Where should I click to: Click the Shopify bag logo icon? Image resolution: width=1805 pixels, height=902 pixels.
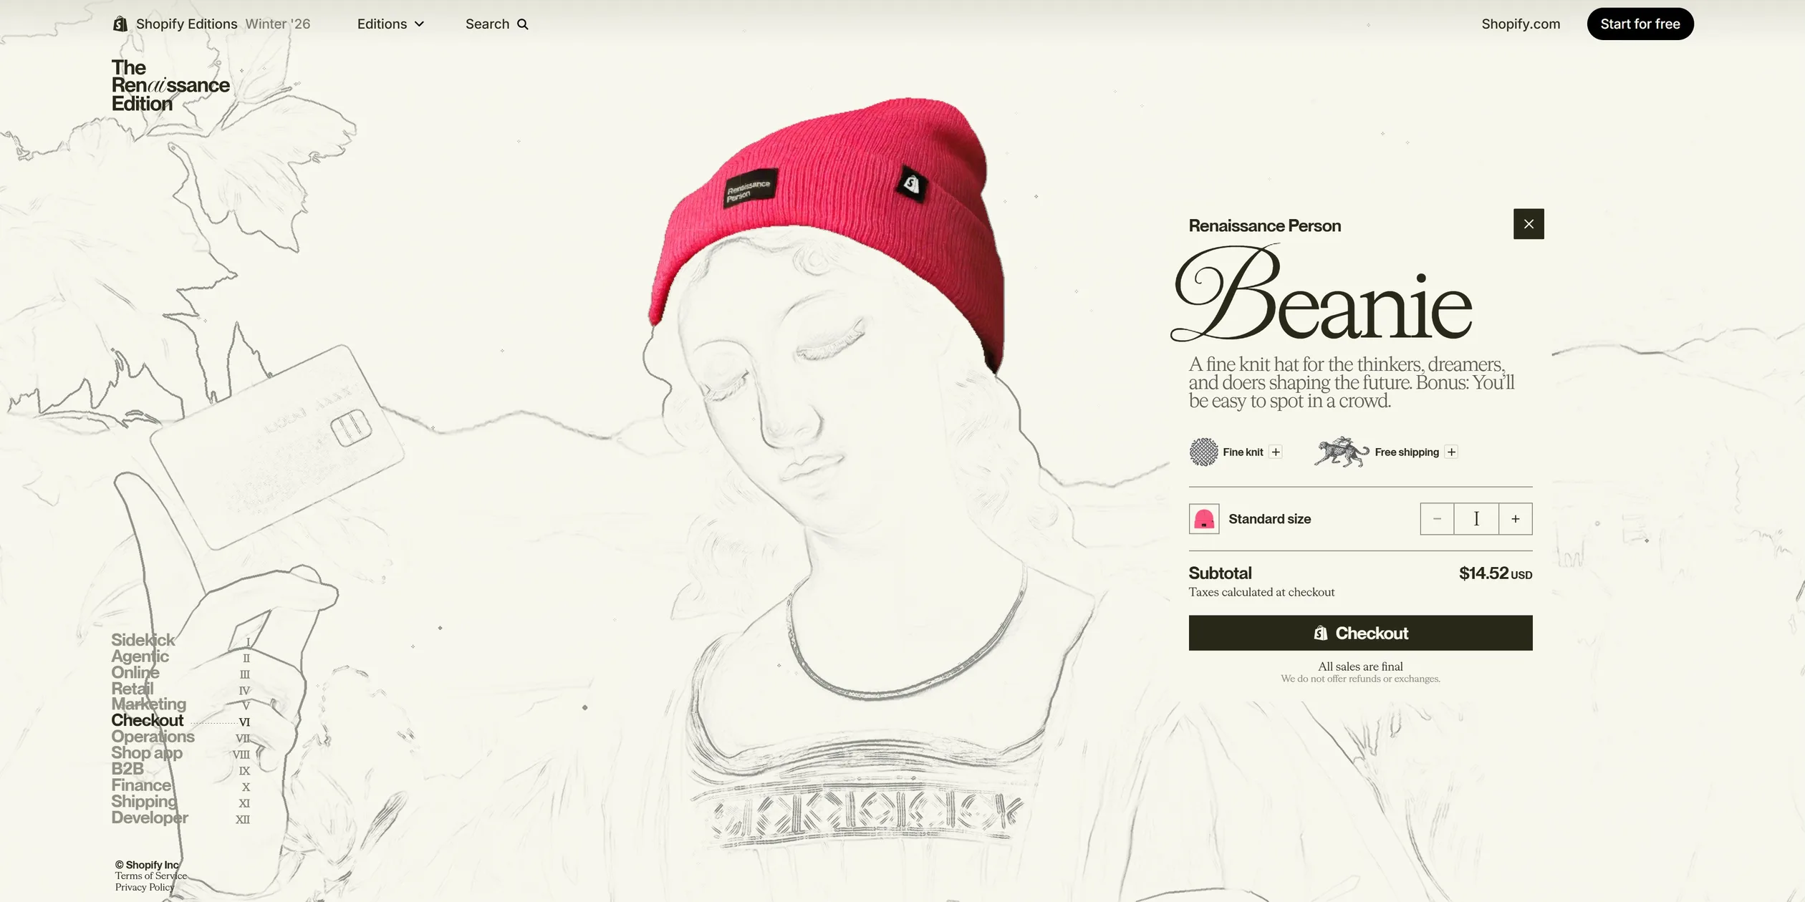pos(120,24)
